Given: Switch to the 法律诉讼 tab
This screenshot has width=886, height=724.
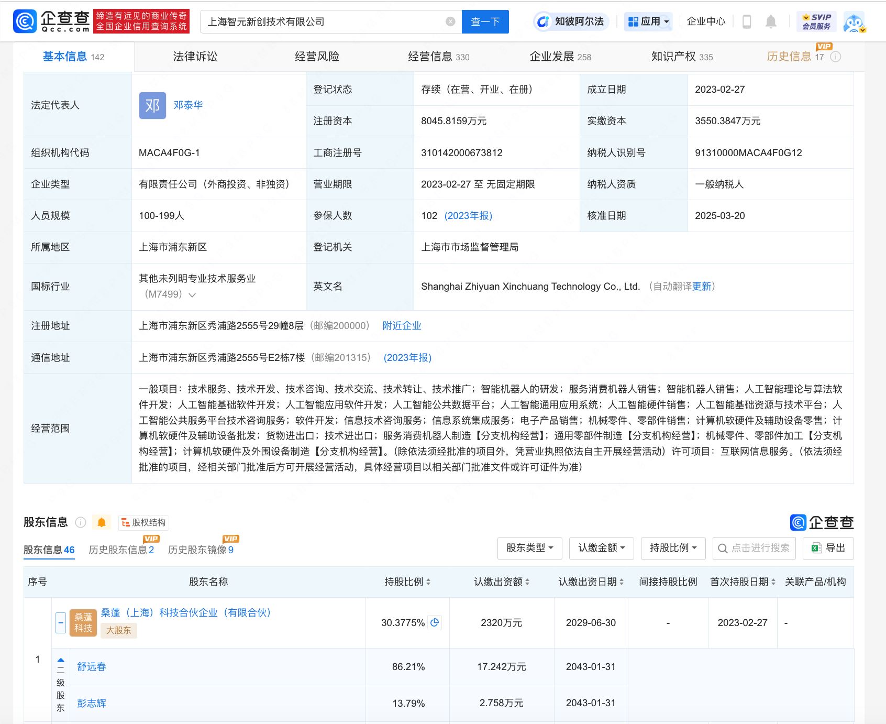Looking at the screenshot, I should (195, 57).
